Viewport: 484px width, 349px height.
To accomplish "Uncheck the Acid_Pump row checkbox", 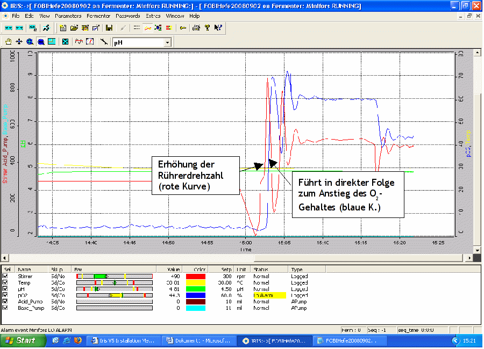I will (x=5, y=302).
